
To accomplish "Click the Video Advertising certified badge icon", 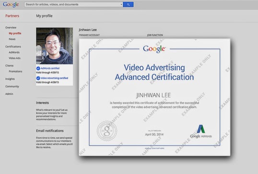I will click(38, 78).
